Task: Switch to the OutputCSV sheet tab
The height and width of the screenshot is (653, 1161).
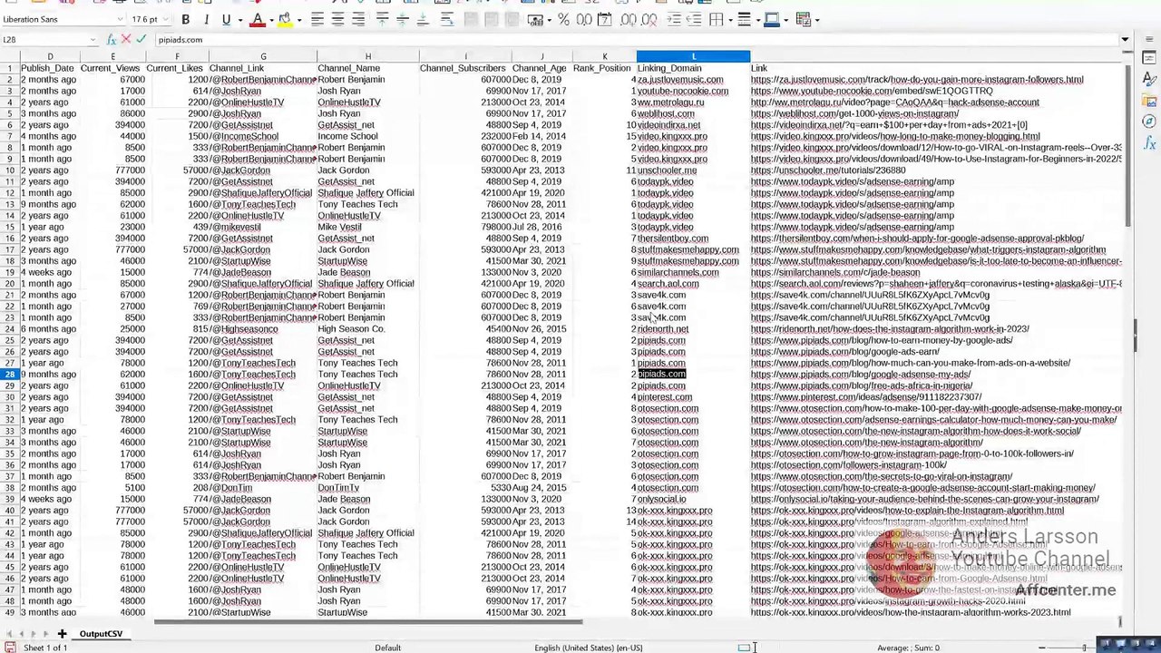Action: tap(101, 634)
